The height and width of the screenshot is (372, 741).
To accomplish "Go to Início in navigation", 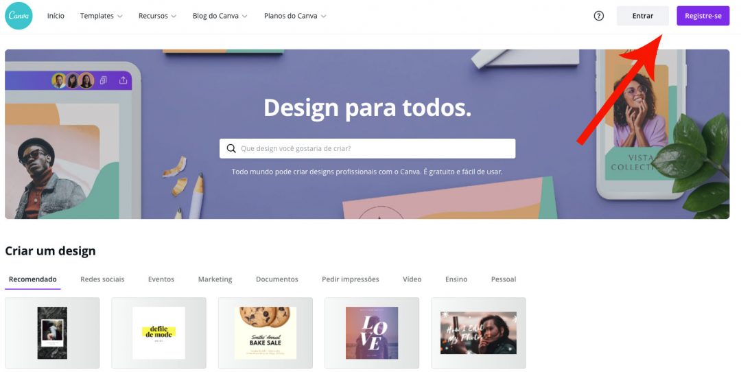I will (x=56, y=16).
